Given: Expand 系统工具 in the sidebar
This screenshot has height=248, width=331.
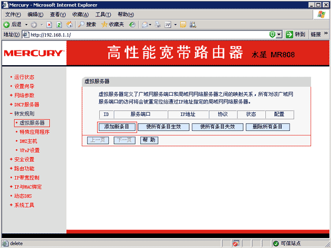Looking at the screenshot, I should click(x=24, y=205).
